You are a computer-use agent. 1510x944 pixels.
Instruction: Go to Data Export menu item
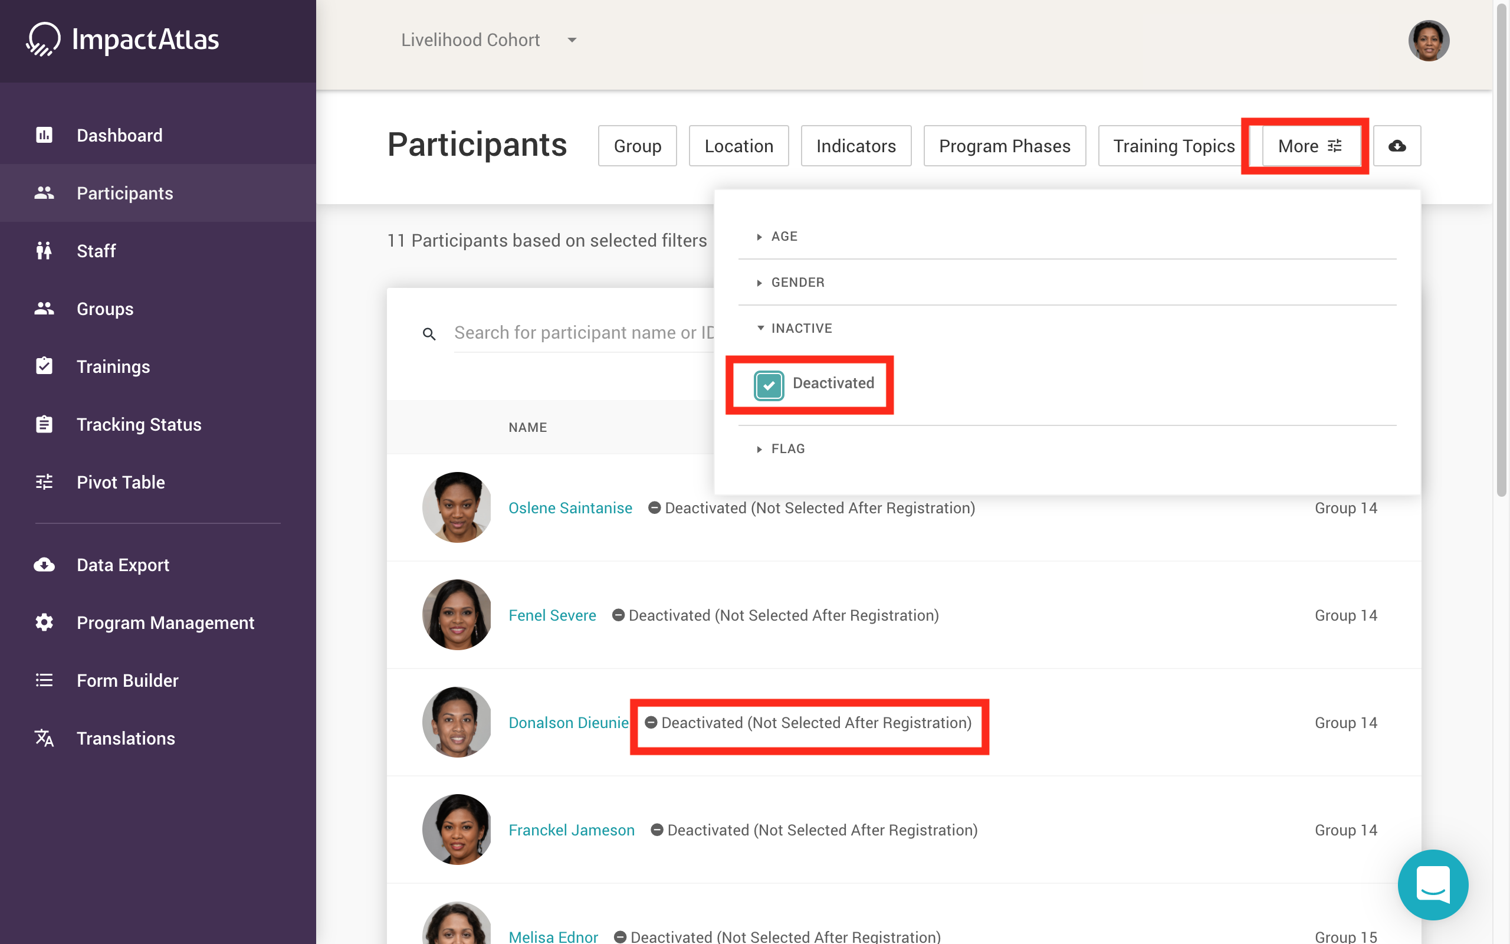tap(122, 565)
